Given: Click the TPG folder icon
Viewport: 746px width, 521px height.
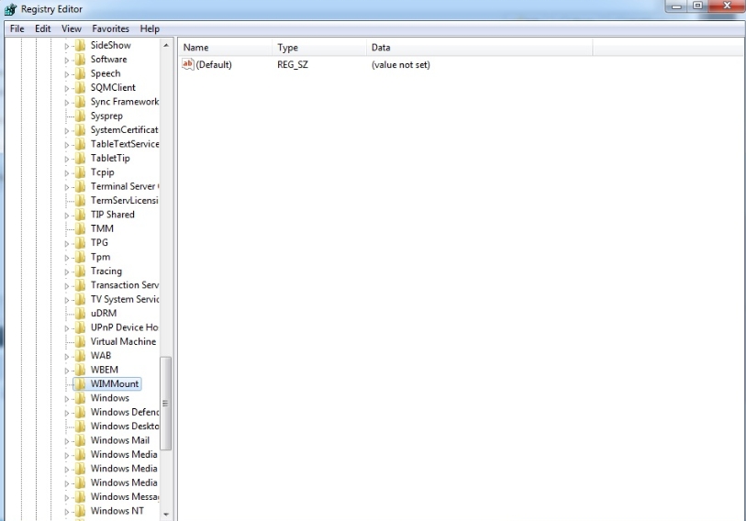Looking at the screenshot, I should 81,243.
